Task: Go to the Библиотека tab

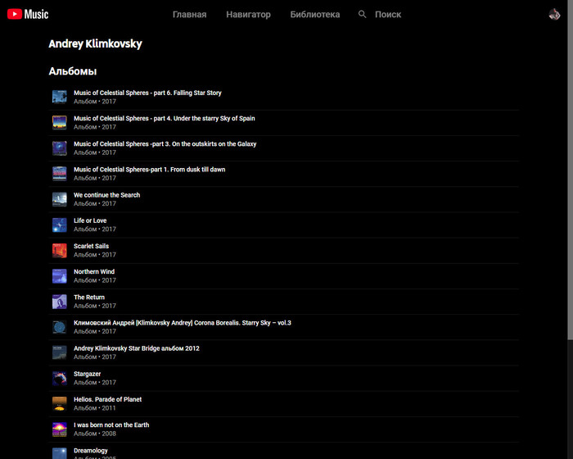Action: point(314,14)
